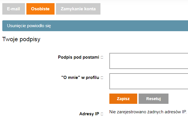Click into the "O mnie" w profilu field
Image resolution: width=188 pixels, height=117 pixels.
click(148, 81)
